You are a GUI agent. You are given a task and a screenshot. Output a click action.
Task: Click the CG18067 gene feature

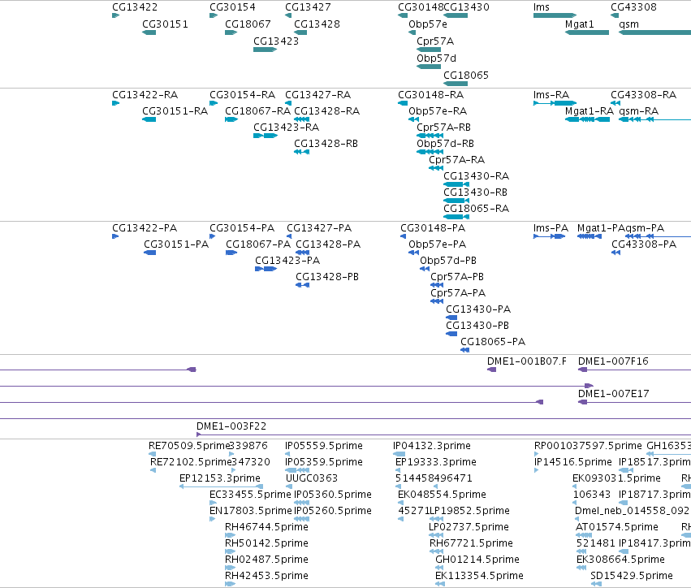(x=231, y=32)
